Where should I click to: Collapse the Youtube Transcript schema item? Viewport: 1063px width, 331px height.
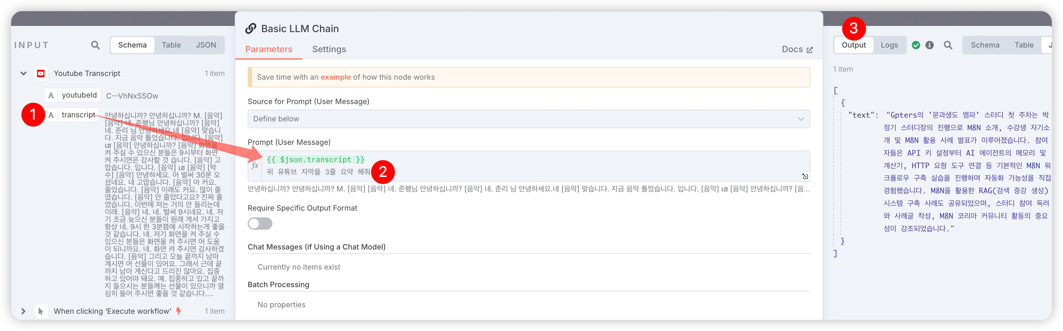(x=23, y=73)
